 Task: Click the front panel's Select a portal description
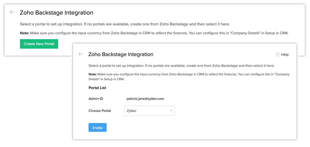[x=181, y=66]
